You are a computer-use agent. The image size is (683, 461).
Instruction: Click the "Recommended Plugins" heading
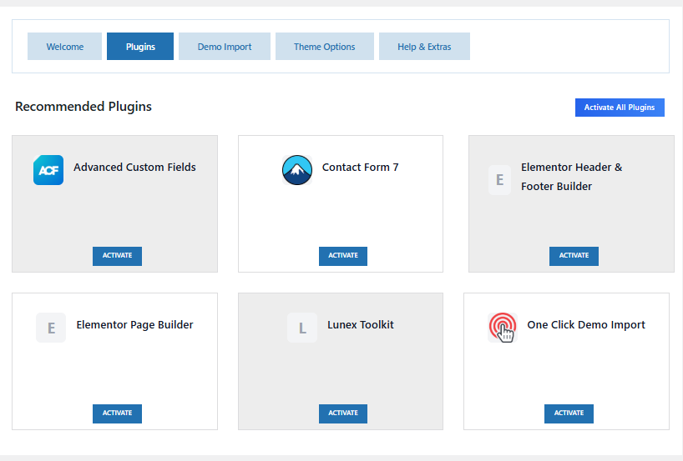click(x=83, y=107)
